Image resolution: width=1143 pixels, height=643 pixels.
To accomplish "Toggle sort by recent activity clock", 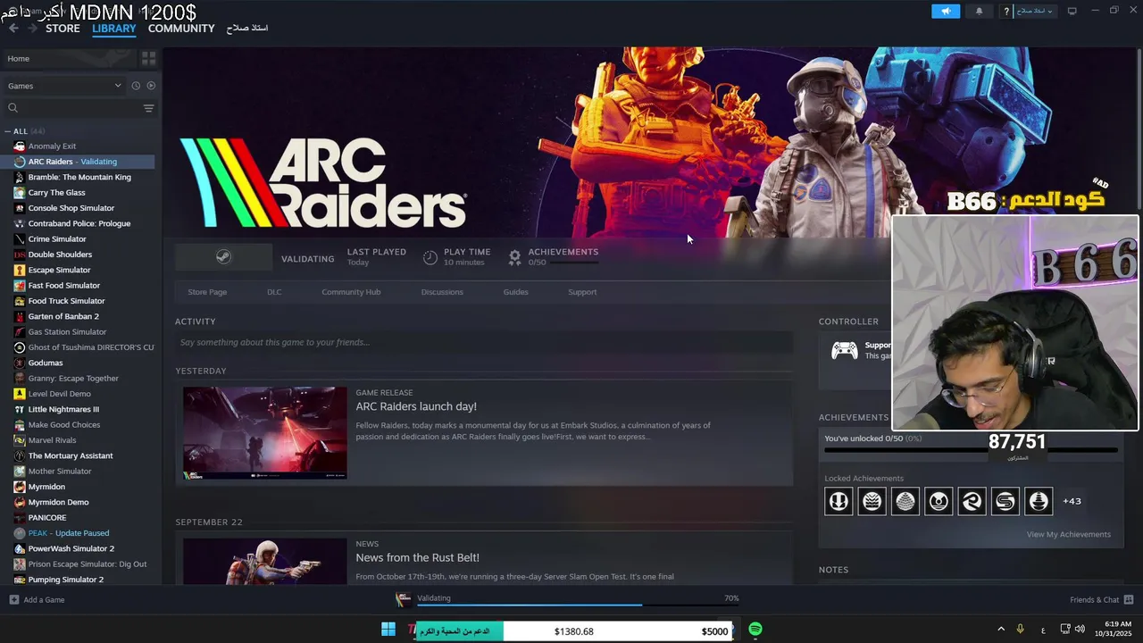I will tap(136, 86).
